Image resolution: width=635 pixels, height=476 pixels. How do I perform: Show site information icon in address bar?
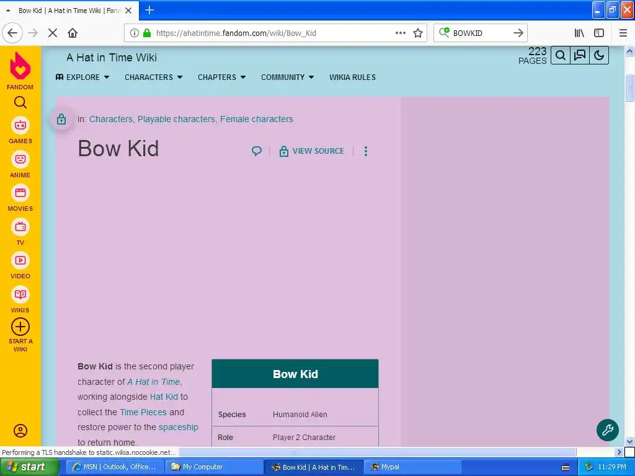[135, 33]
